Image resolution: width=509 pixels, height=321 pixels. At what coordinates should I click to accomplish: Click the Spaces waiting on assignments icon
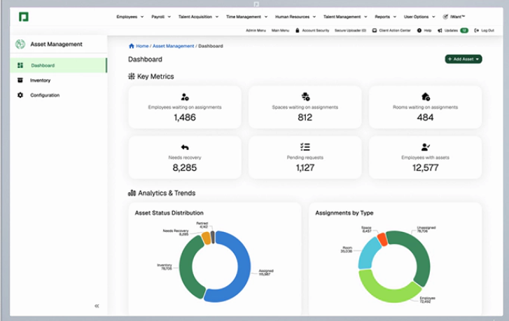coord(305,97)
